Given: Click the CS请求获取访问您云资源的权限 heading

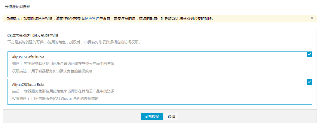Looking at the screenshot, I should [x=33, y=36].
